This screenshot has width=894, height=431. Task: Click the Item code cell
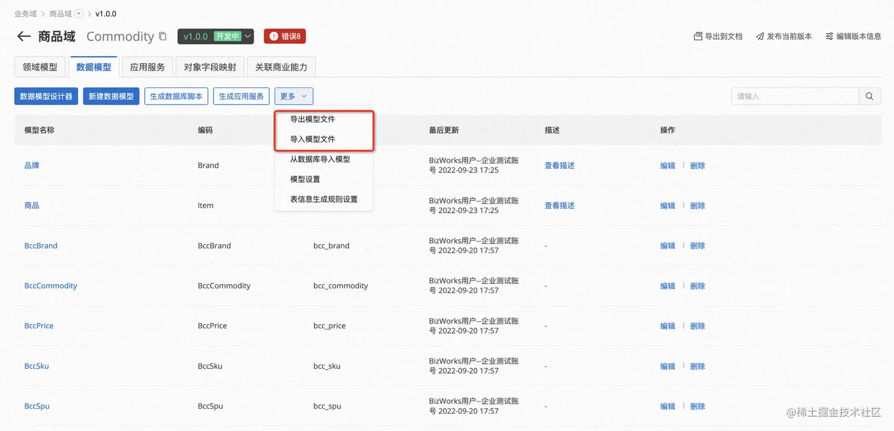[x=206, y=205]
